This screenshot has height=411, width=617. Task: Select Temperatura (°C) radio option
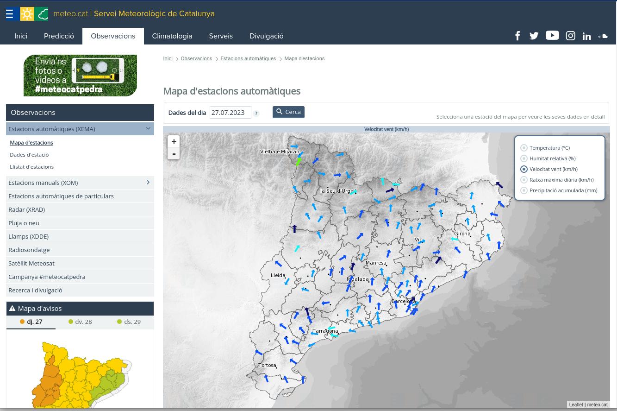pos(524,148)
